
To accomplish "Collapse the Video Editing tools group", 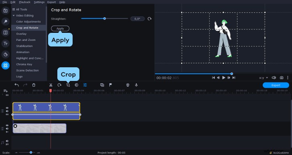I will coord(14,16).
